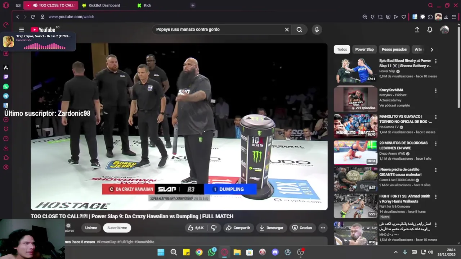Open extensions cube in the left sidebar

click(x=6, y=158)
